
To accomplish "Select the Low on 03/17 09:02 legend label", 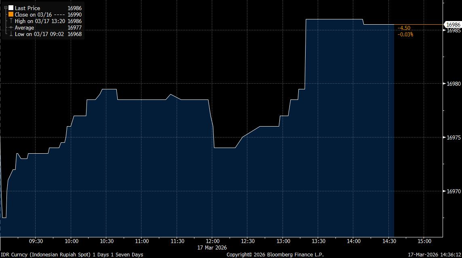I will (39, 34).
